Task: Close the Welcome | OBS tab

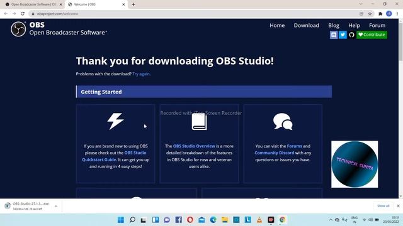Action: pos(123,4)
